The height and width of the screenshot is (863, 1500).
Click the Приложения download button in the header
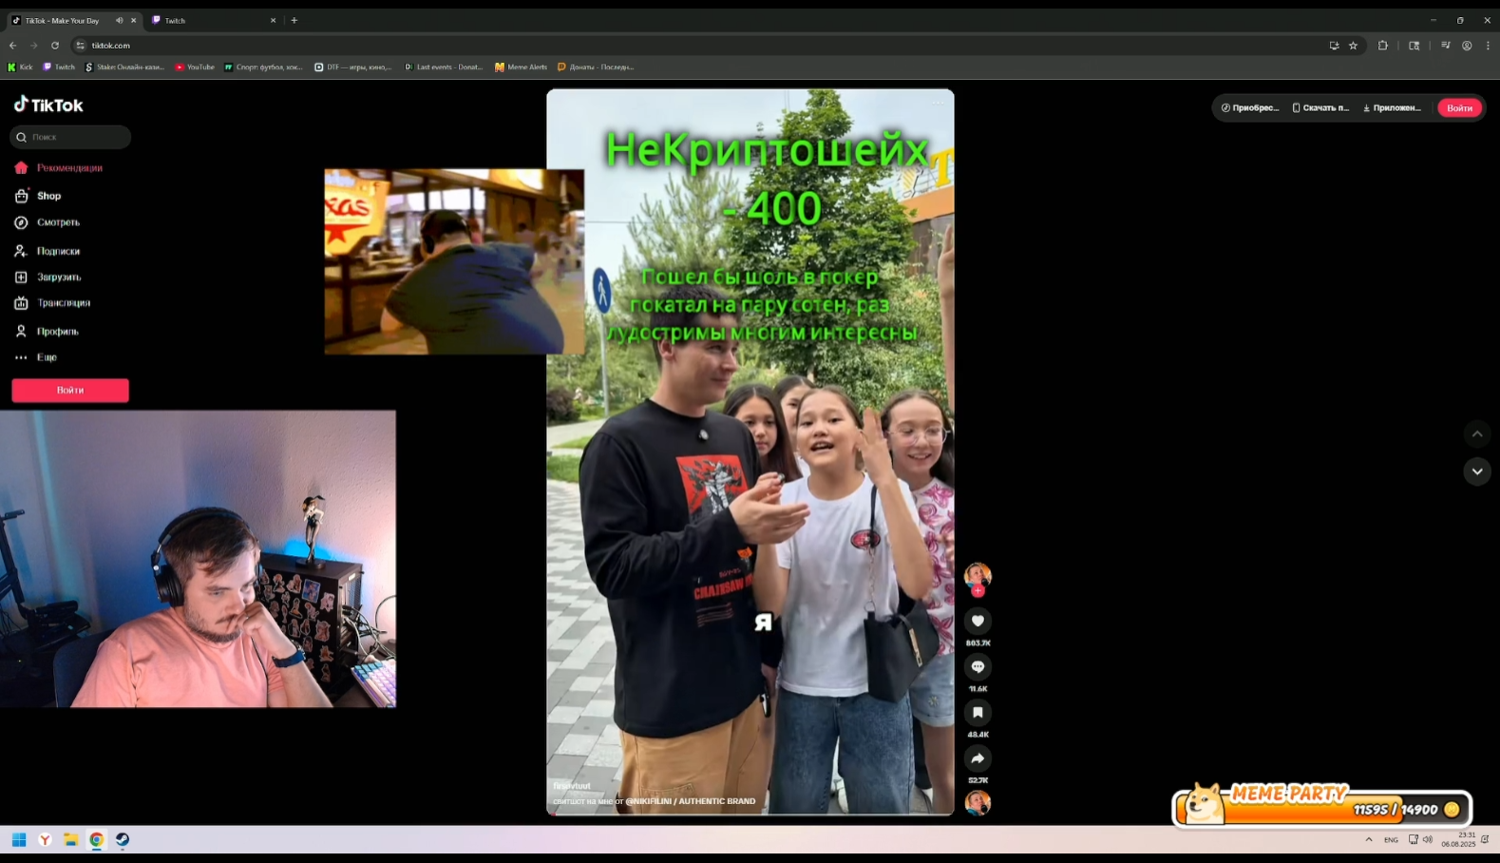[x=1392, y=107]
